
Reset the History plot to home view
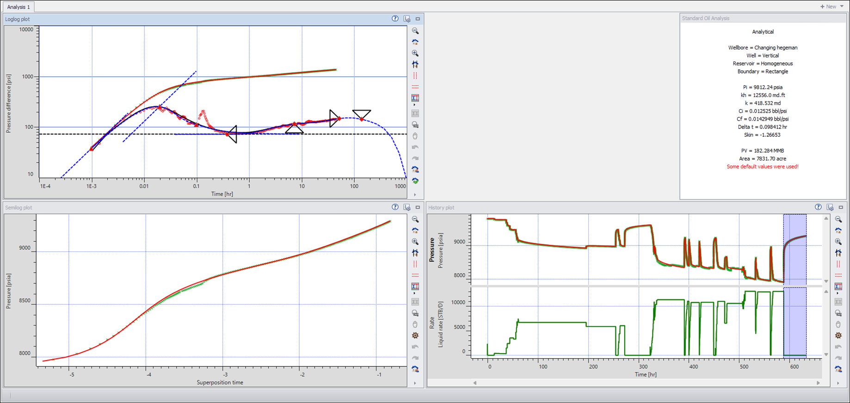pyautogui.click(x=838, y=231)
